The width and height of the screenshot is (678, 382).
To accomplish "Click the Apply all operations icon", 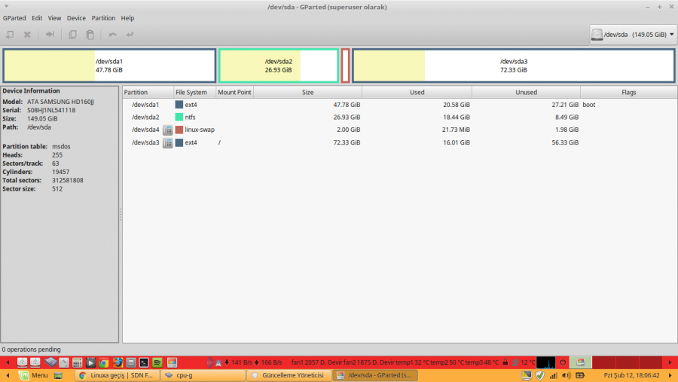I will 130,35.
